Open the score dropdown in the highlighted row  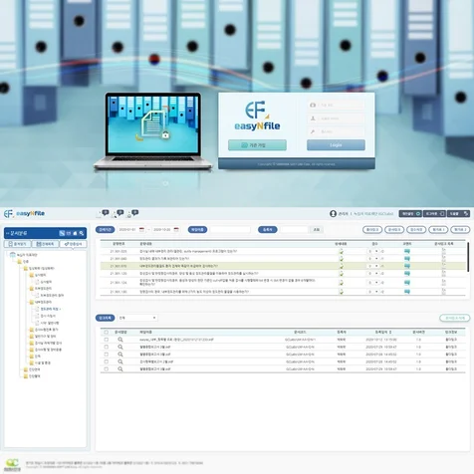coord(373,266)
